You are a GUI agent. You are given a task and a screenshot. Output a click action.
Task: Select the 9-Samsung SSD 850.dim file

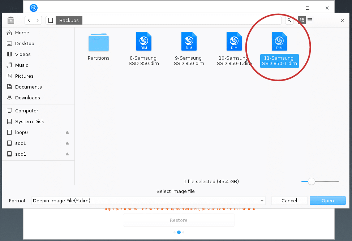189,49
